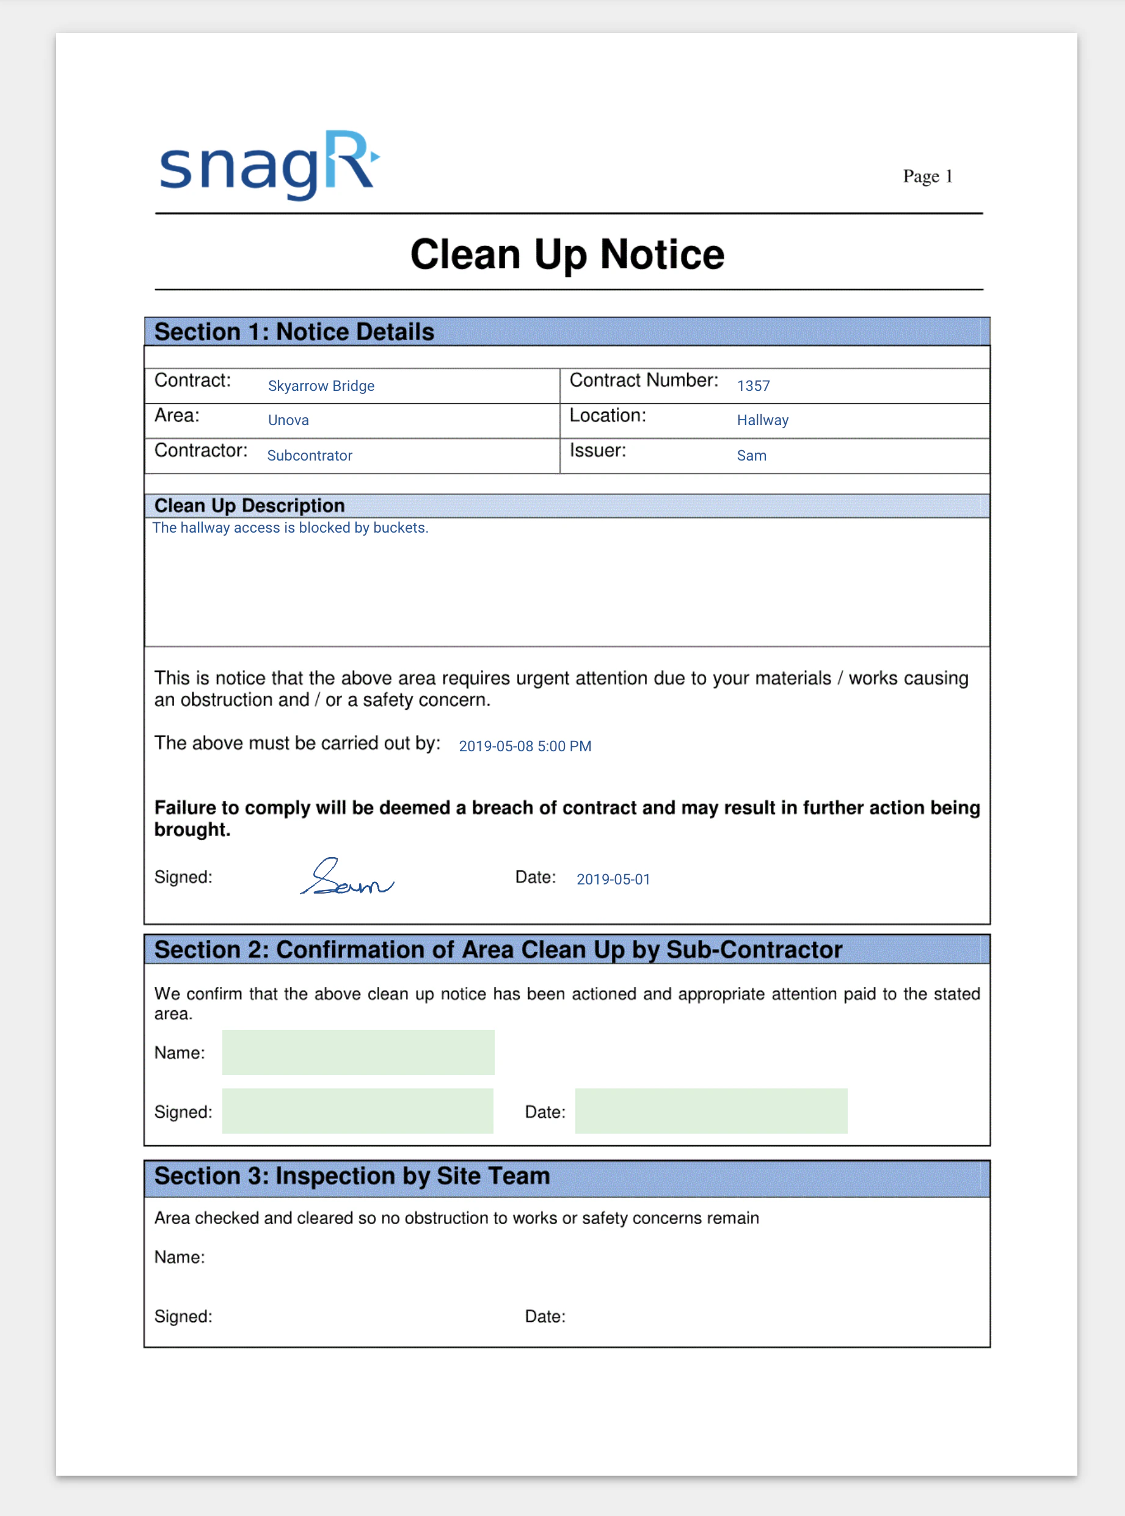Select the Section 1: Notice Details header
1125x1516 pixels.
(x=294, y=332)
